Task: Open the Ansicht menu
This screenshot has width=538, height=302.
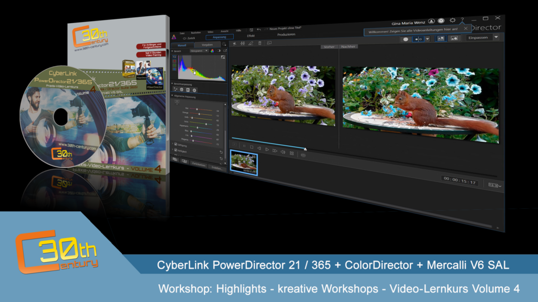Action: 224,31
